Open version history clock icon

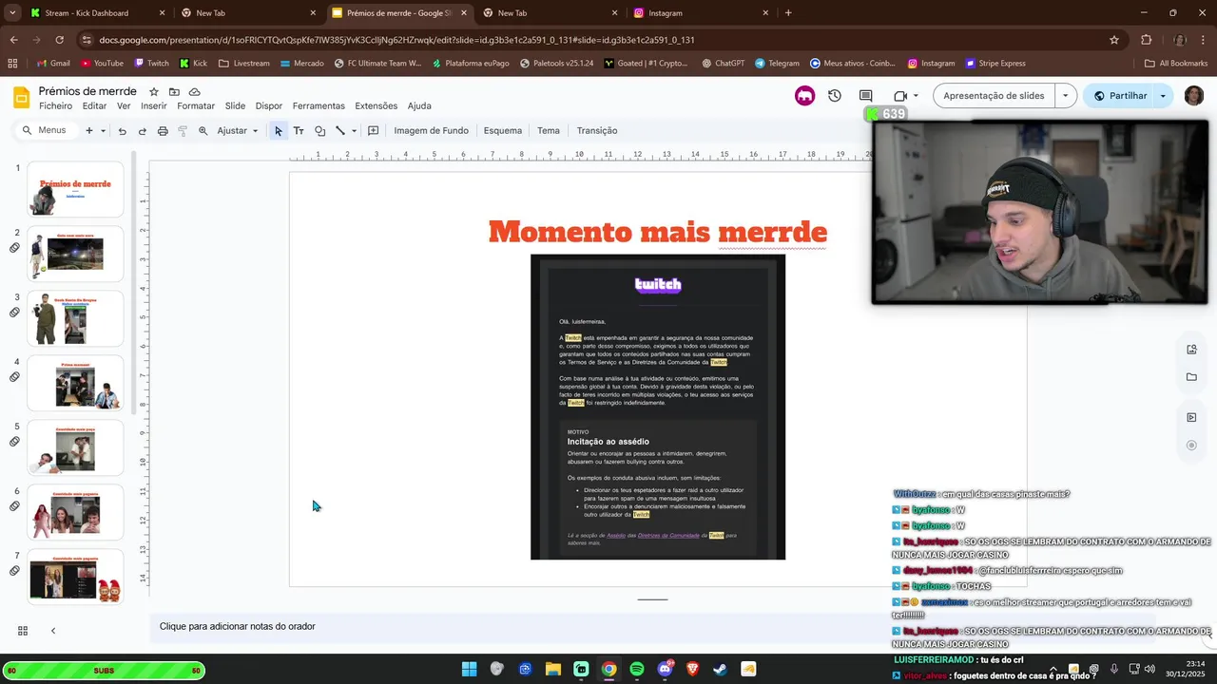point(835,96)
